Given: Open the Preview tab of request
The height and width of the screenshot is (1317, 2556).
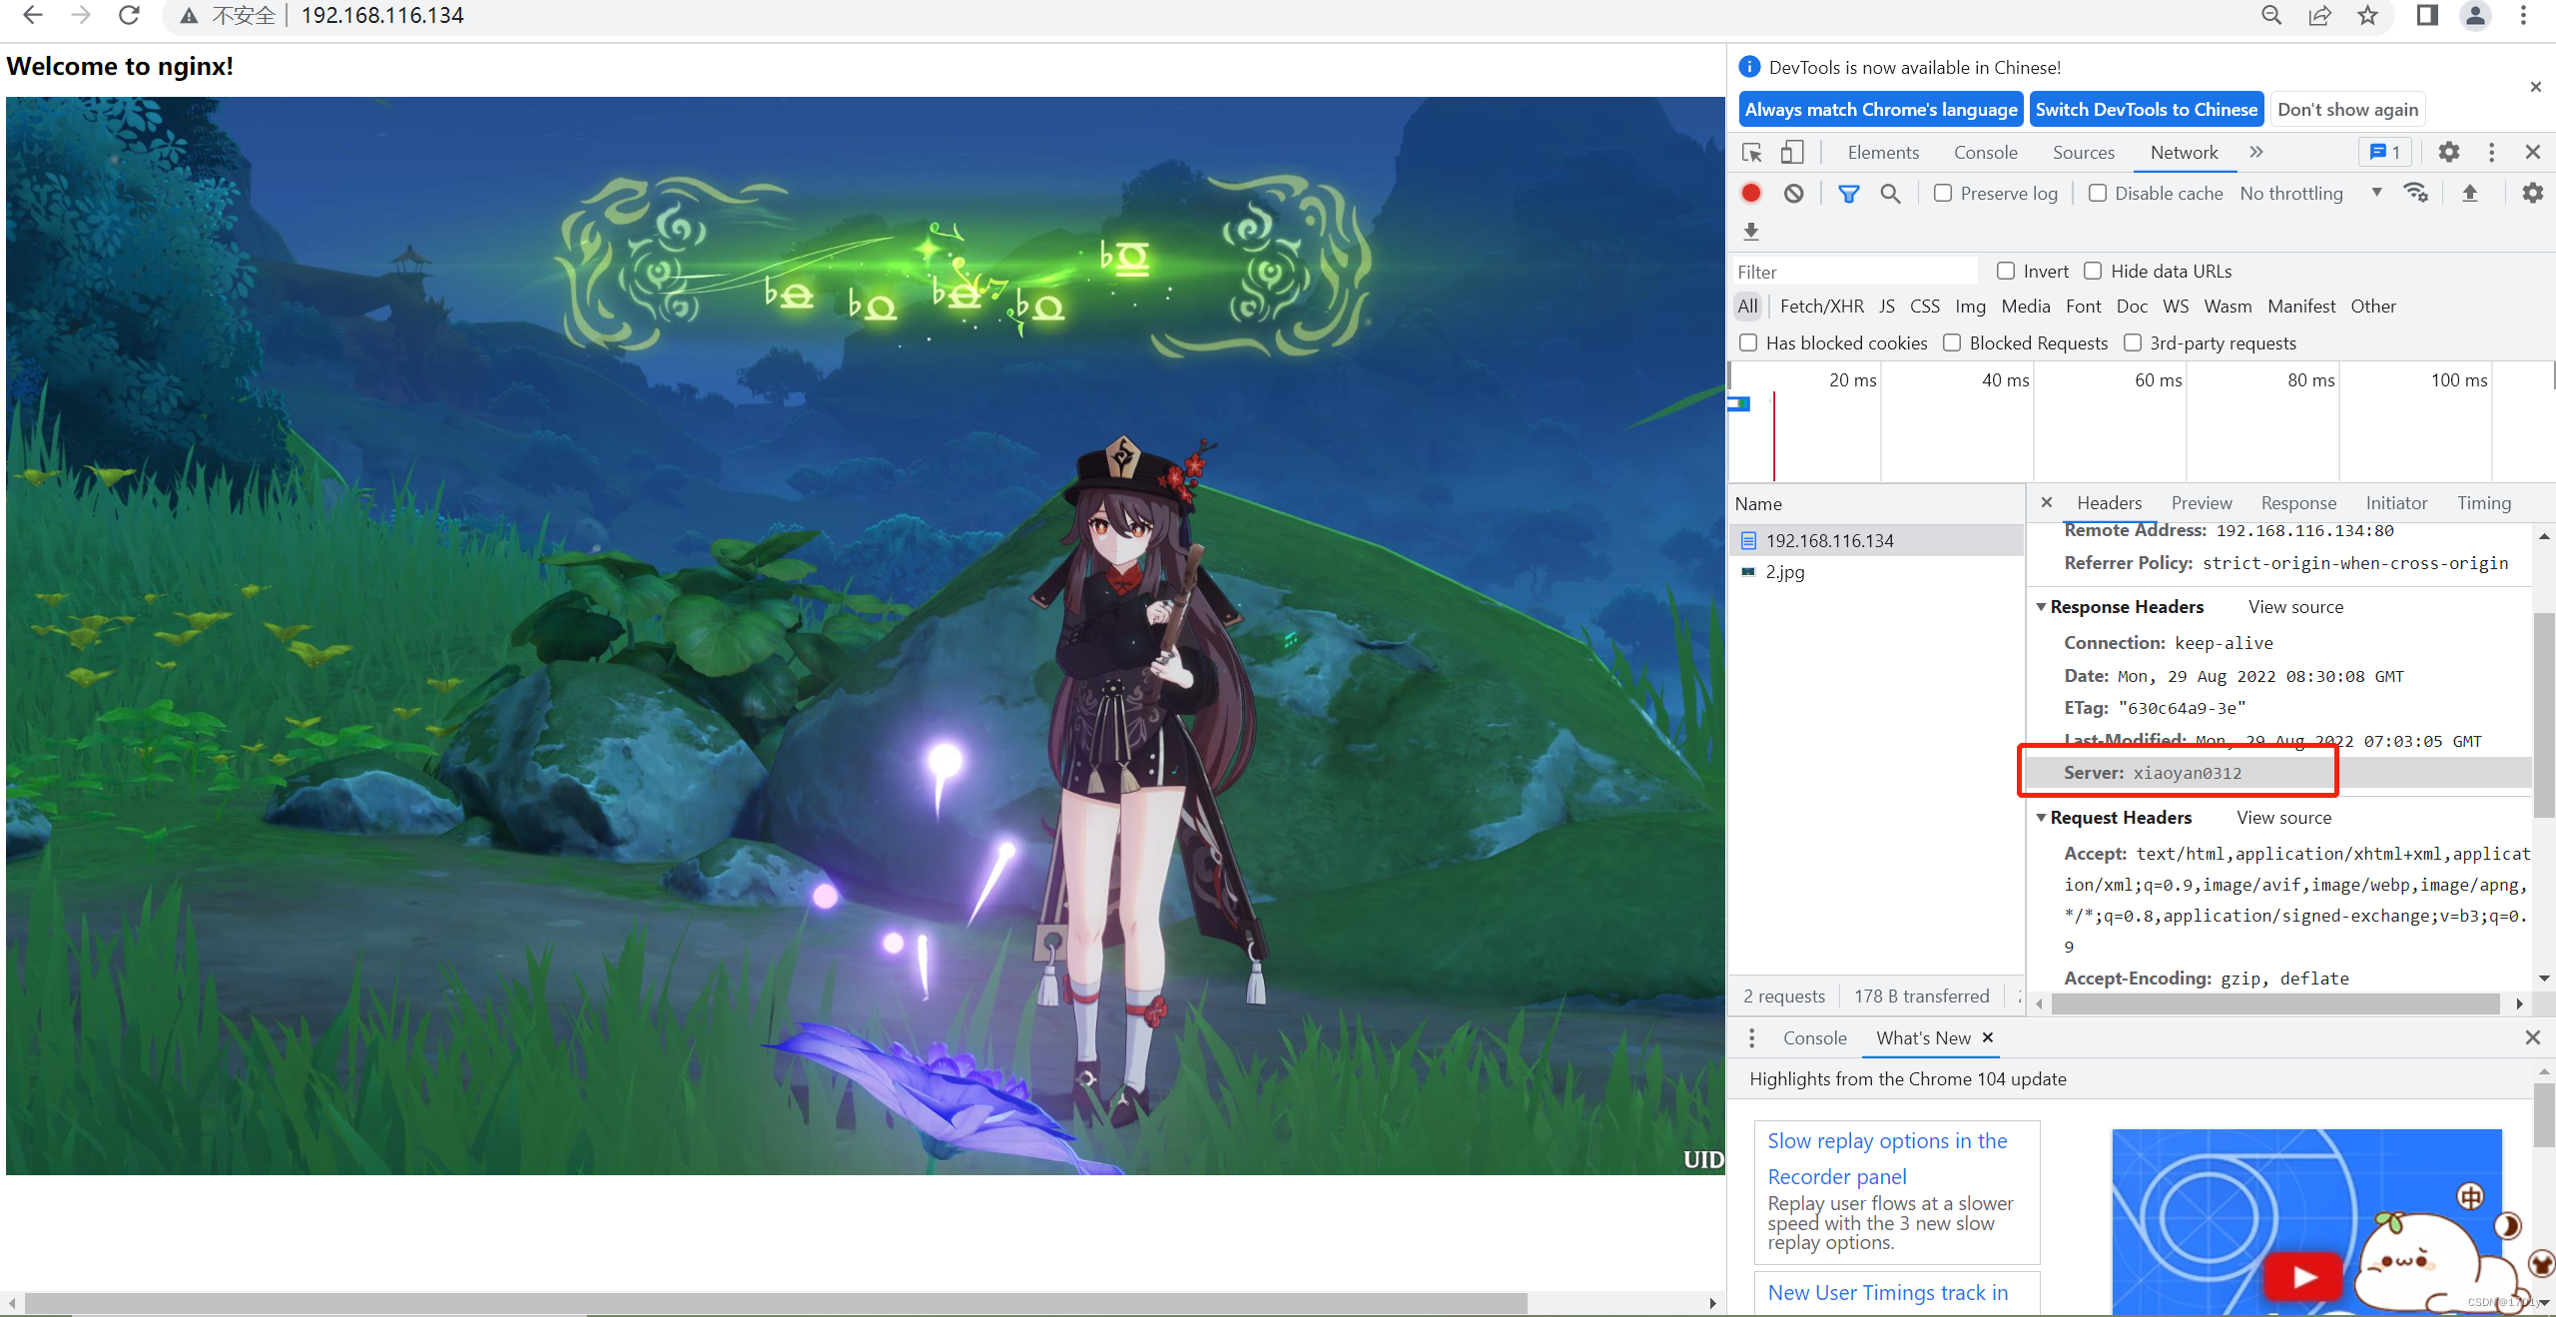Looking at the screenshot, I should click(x=2202, y=502).
